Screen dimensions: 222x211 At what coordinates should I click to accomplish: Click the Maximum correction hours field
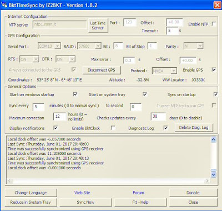59,117
